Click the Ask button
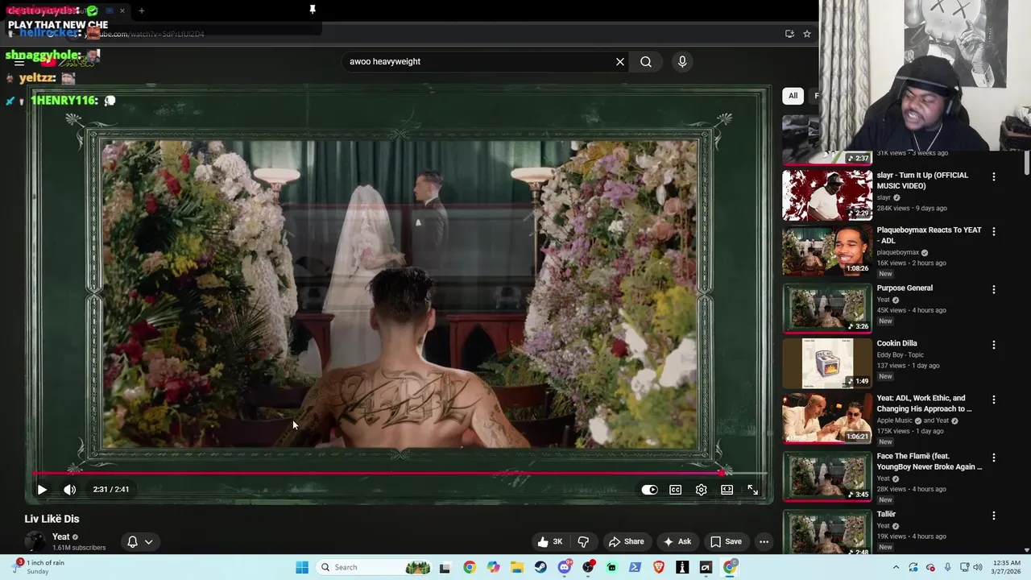The image size is (1031, 580). (x=677, y=541)
